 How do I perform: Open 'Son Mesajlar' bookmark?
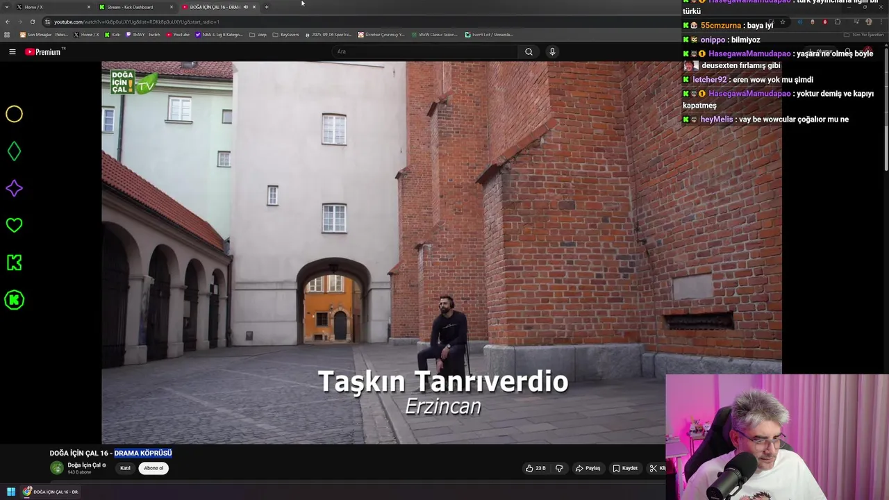coord(44,35)
